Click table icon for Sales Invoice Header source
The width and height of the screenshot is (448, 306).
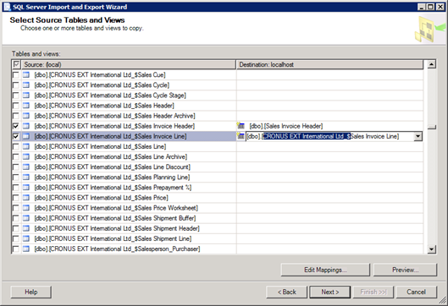click(x=26, y=126)
